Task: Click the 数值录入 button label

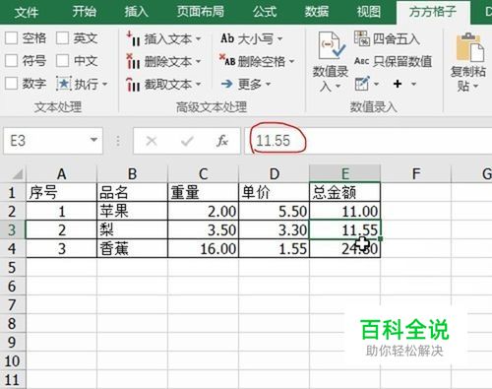Action: click(331, 79)
